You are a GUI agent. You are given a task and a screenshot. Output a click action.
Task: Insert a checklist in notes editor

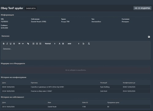pos(40,44)
